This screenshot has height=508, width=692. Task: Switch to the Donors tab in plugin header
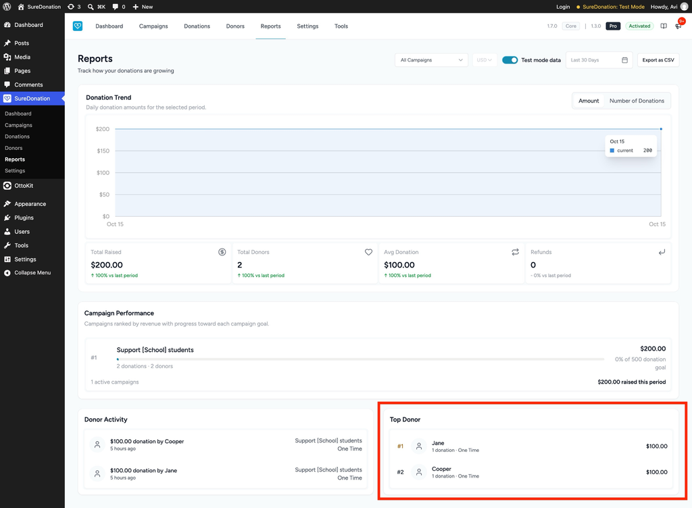(235, 26)
